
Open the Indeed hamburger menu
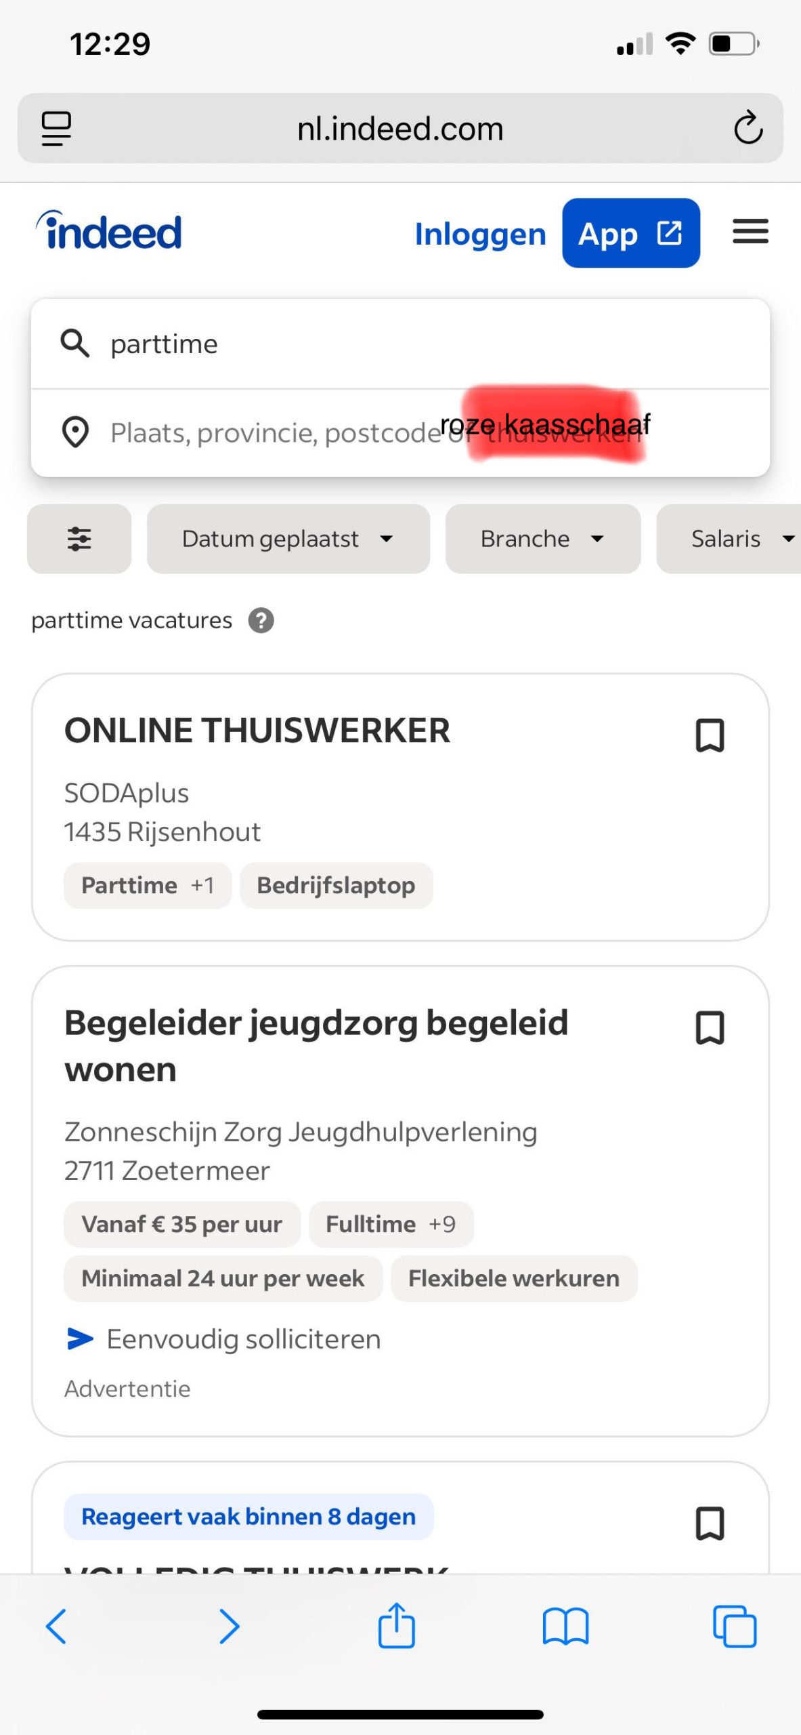[x=750, y=232]
